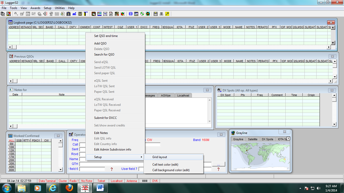This screenshot has width=344, height=193.
Task: Click the Grayline panel globe icon
Action: tap(233, 133)
